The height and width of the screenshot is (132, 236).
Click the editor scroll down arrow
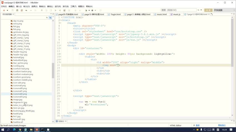(x=232, y=115)
